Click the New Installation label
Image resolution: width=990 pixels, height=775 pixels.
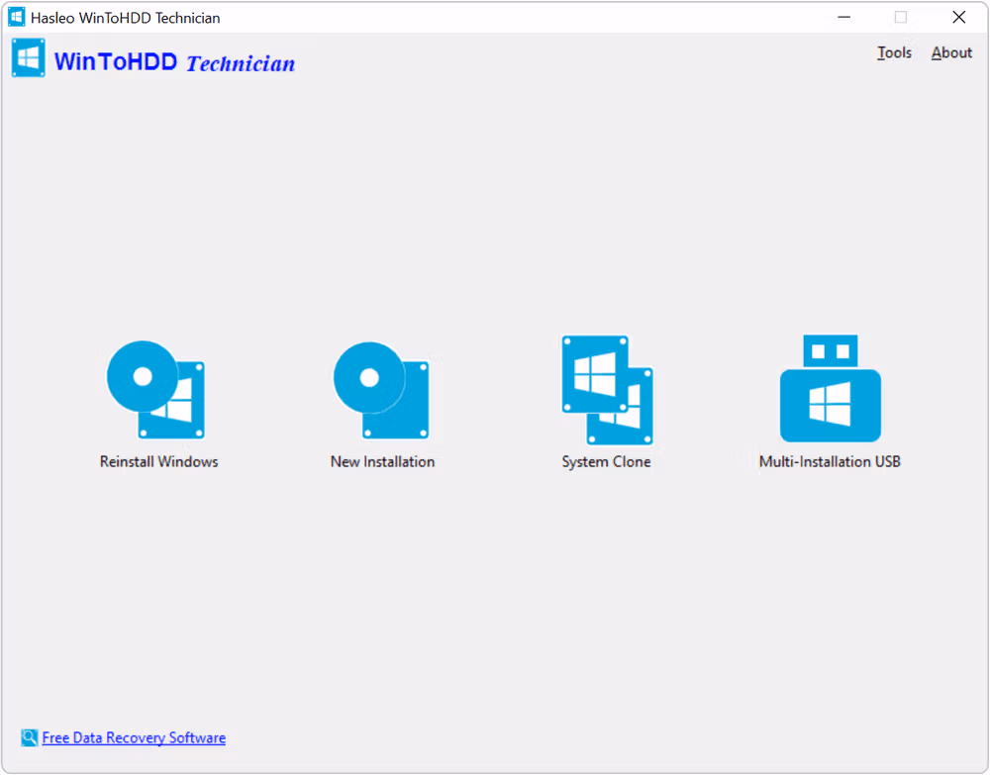[382, 461]
